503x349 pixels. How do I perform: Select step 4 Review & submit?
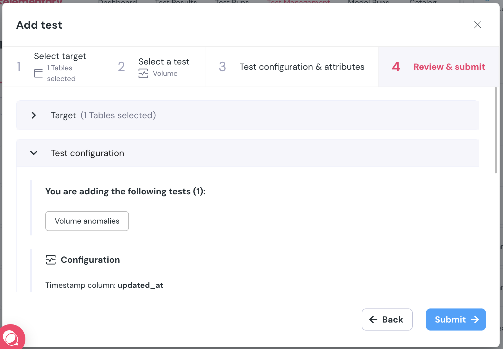click(x=439, y=67)
